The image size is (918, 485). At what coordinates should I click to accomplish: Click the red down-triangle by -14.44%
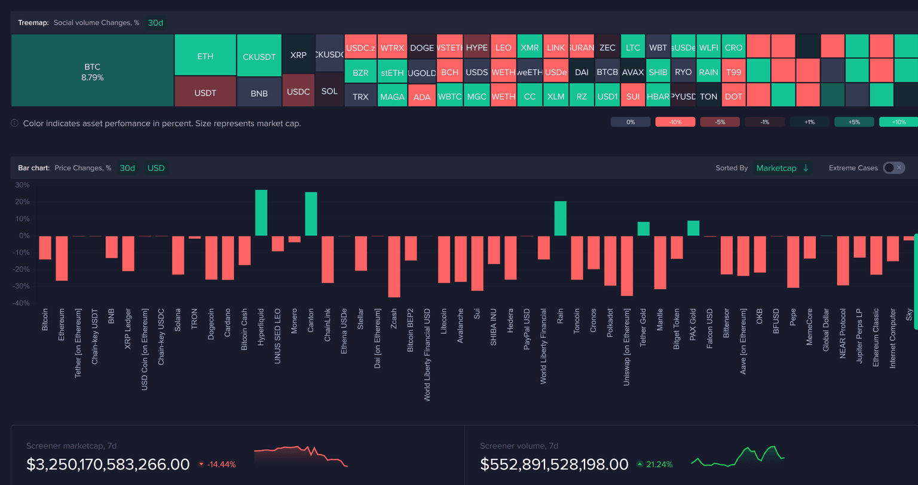pyautogui.click(x=201, y=465)
